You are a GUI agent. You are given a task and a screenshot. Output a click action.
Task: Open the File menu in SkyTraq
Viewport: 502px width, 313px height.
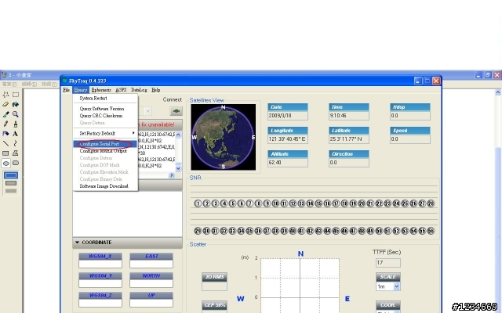(66, 90)
